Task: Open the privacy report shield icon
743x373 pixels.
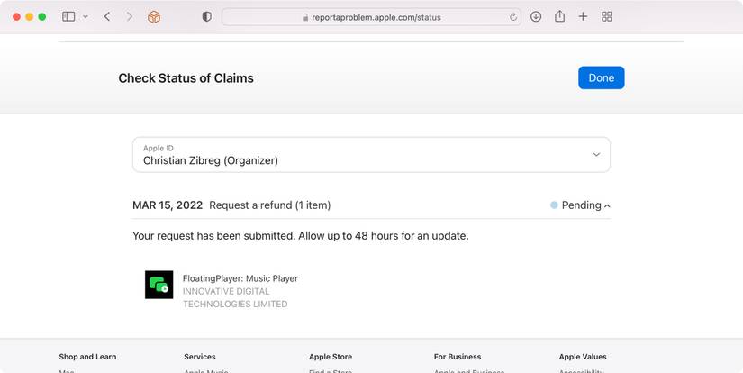Action: click(206, 17)
